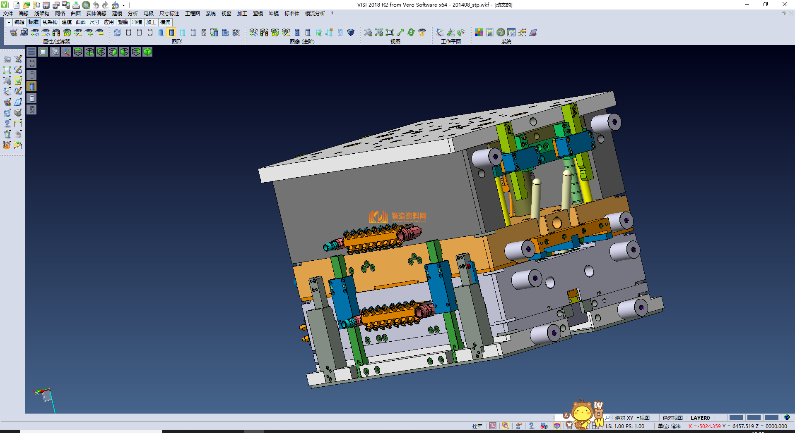Screen dimensions: 795x433
Task: Click the color palette grid icon
Action: (x=479, y=33)
